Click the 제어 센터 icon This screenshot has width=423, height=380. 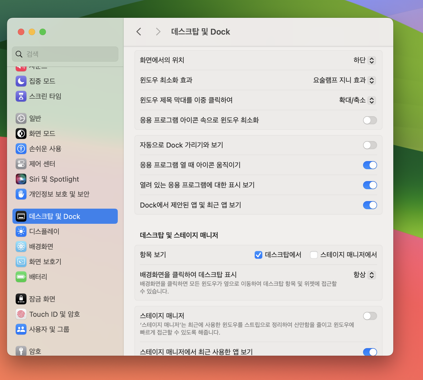tap(21, 164)
